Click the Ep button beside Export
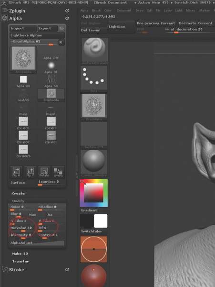Image resolution: width=215 pixels, height=287 pixels. click(61, 28)
